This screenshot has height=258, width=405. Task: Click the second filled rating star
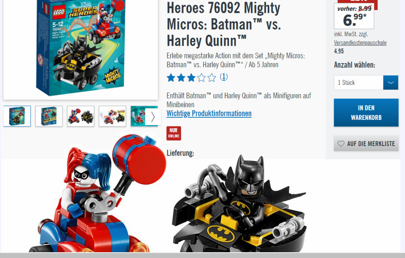coord(181,78)
